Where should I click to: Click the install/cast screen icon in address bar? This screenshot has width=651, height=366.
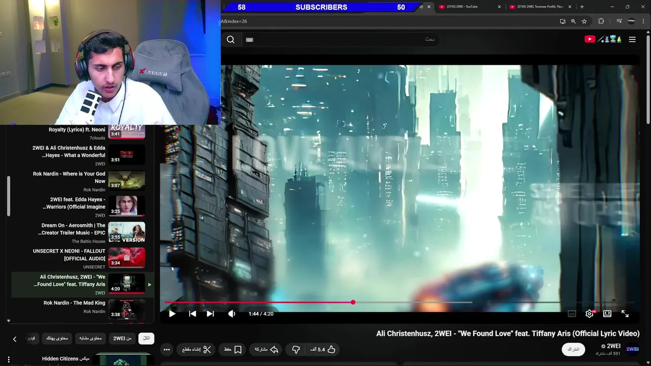point(563,21)
